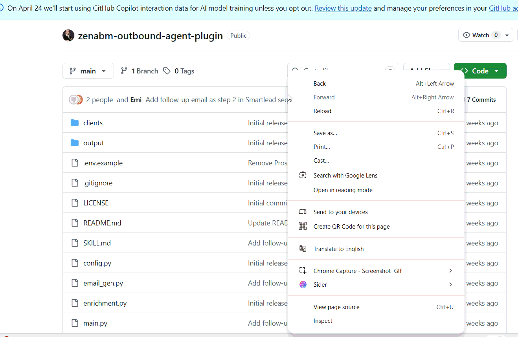
Task: Open the email_gen.py file
Action: coord(103,283)
